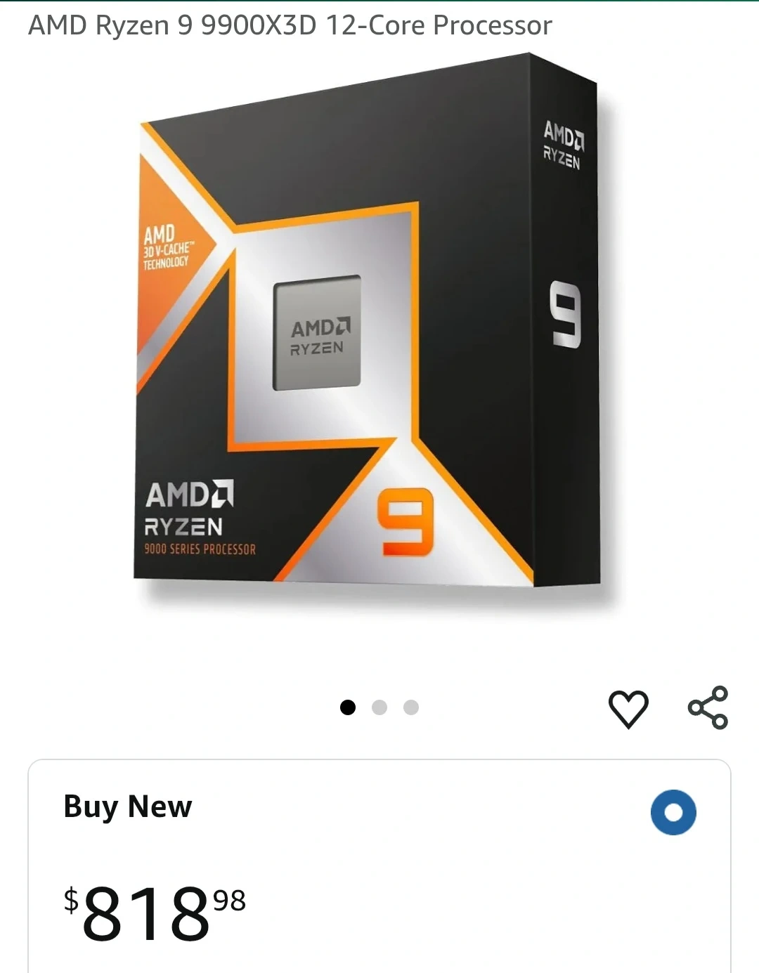This screenshot has height=973, width=759.
Task: Click the $818 price amount
Action: click(146, 913)
